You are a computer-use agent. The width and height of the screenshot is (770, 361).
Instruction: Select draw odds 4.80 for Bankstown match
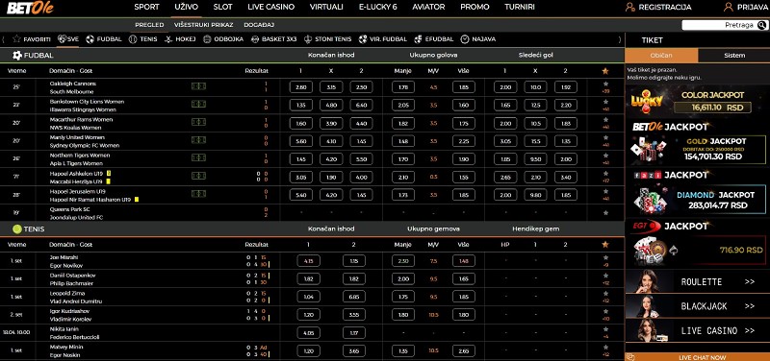tap(331, 106)
